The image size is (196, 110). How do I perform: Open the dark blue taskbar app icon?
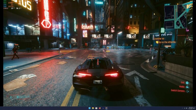(103, 108)
